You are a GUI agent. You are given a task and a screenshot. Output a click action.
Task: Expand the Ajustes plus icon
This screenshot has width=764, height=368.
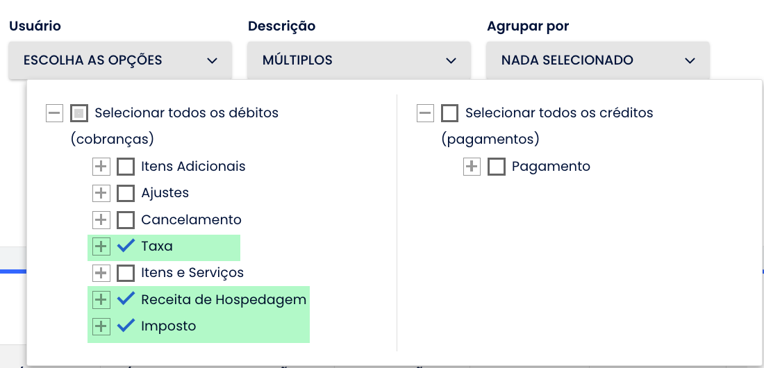click(101, 193)
